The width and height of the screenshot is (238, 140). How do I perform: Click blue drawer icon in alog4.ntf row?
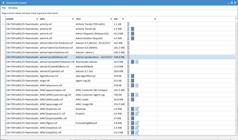coord(132,81)
